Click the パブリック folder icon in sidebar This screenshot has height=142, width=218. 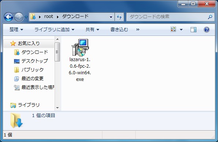[17, 70]
